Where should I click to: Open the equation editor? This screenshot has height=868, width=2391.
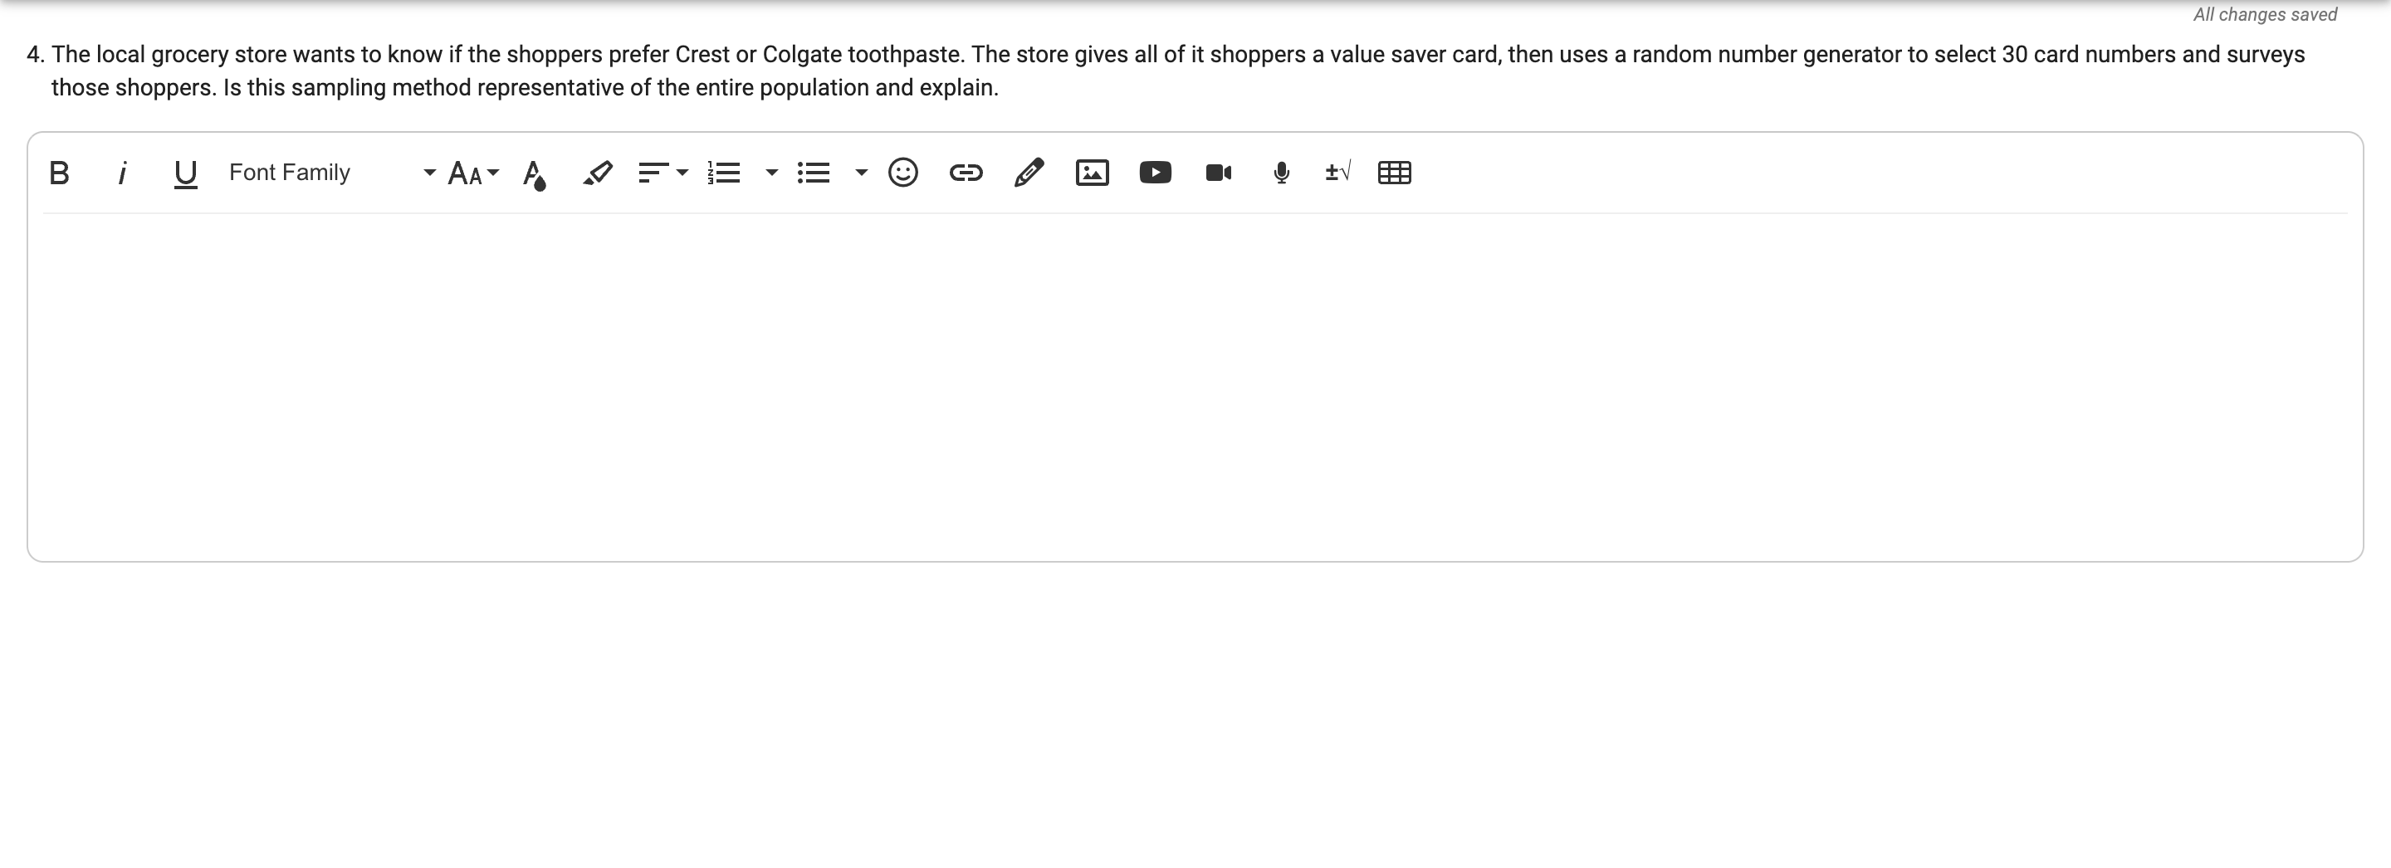[1337, 172]
